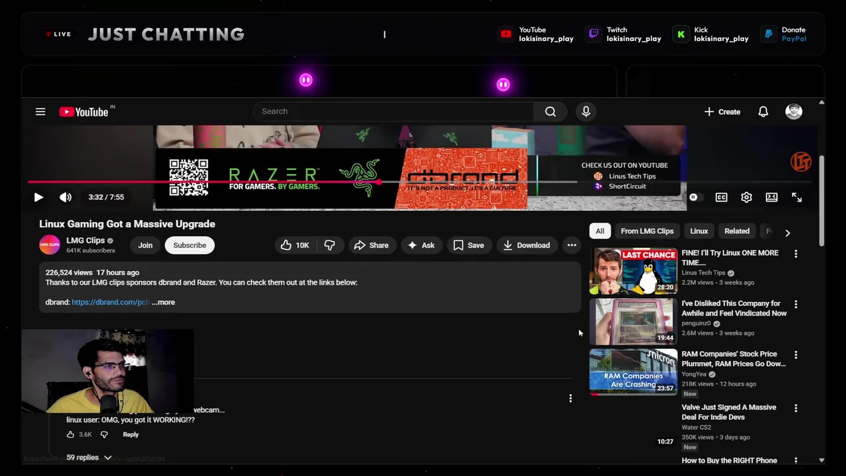This screenshot has width=846, height=476.
Task: Open the LMG Clips channel name link
Action: [x=85, y=241]
